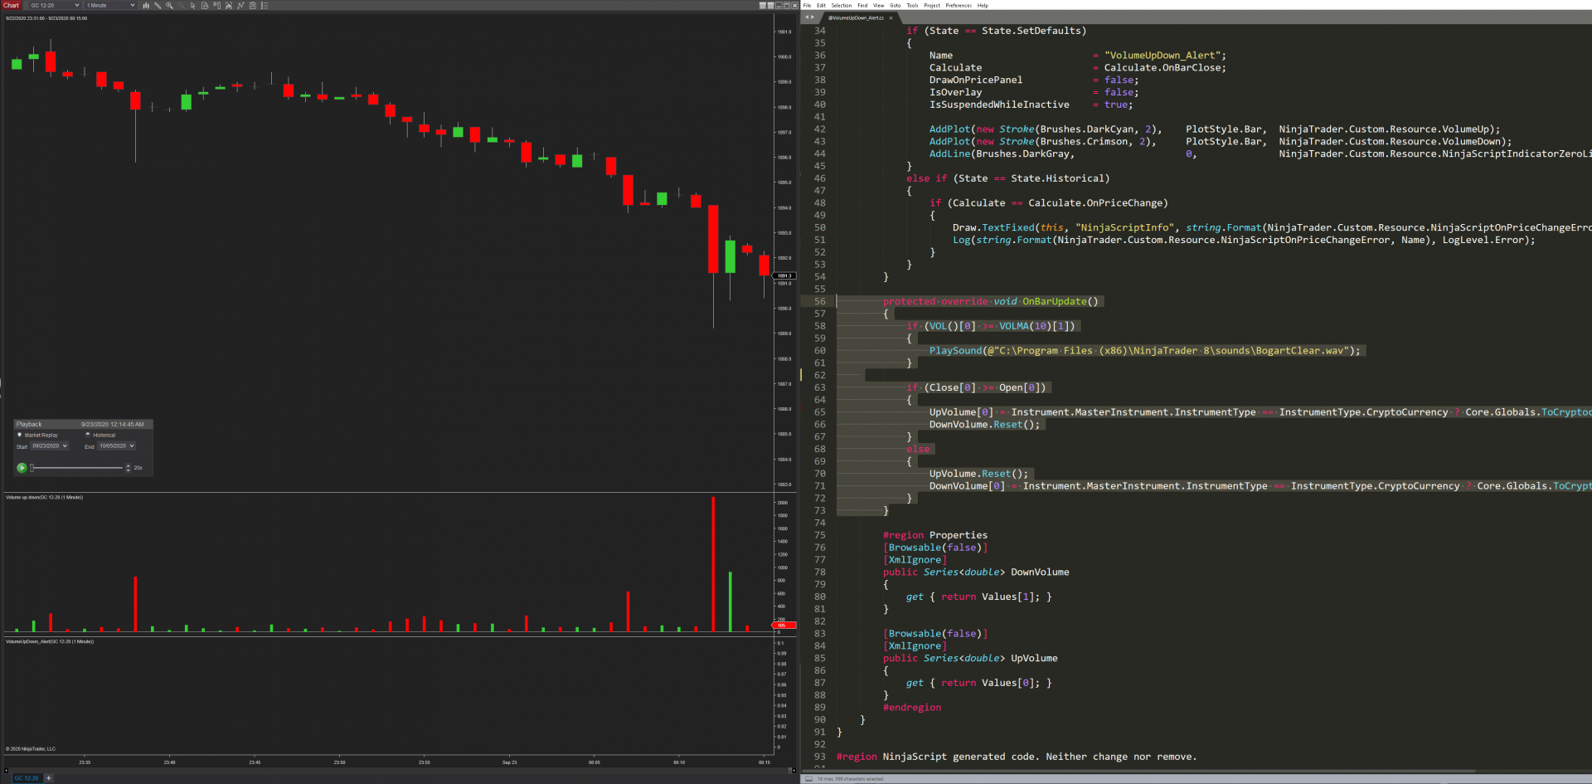Open the Project menu
The height and width of the screenshot is (784, 1592).
(932, 6)
